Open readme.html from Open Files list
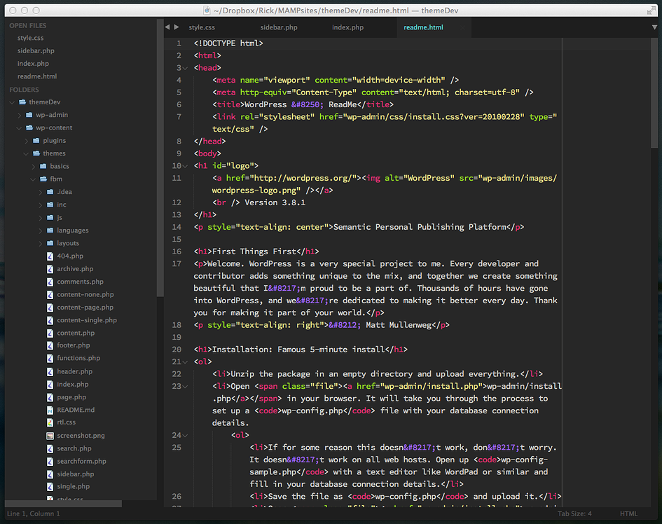Image resolution: width=662 pixels, height=524 pixels. [37, 76]
